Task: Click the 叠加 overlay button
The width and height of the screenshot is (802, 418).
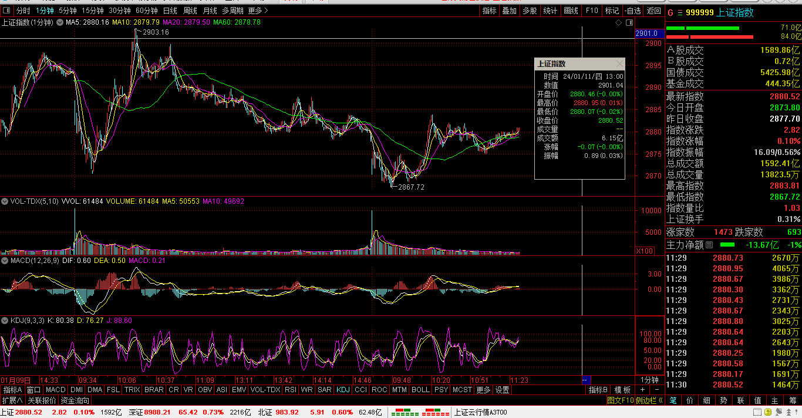Action: [510, 11]
